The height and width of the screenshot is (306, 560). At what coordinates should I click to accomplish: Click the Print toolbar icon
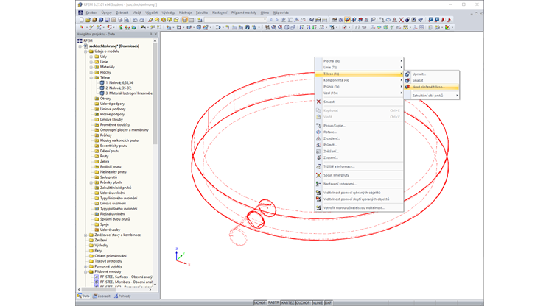[120, 20]
